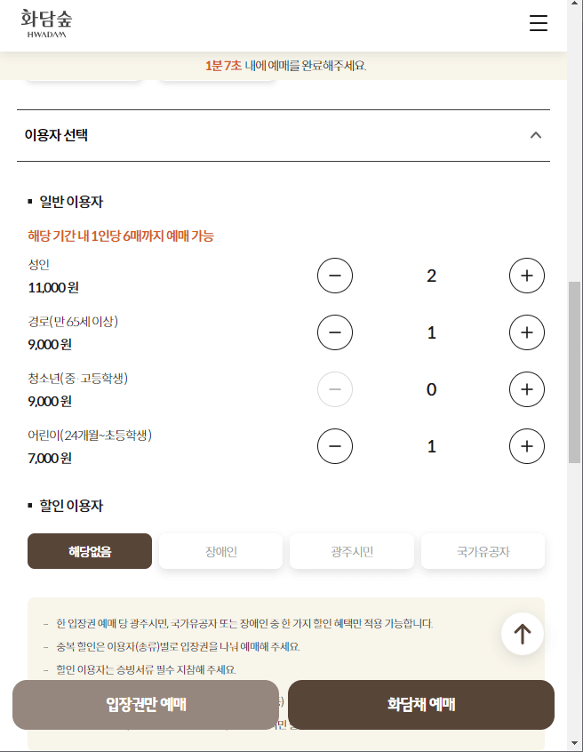Image resolution: width=583 pixels, height=752 pixels.
Task: Increase 어린이 ticket count with plus icon
Action: coord(527,446)
